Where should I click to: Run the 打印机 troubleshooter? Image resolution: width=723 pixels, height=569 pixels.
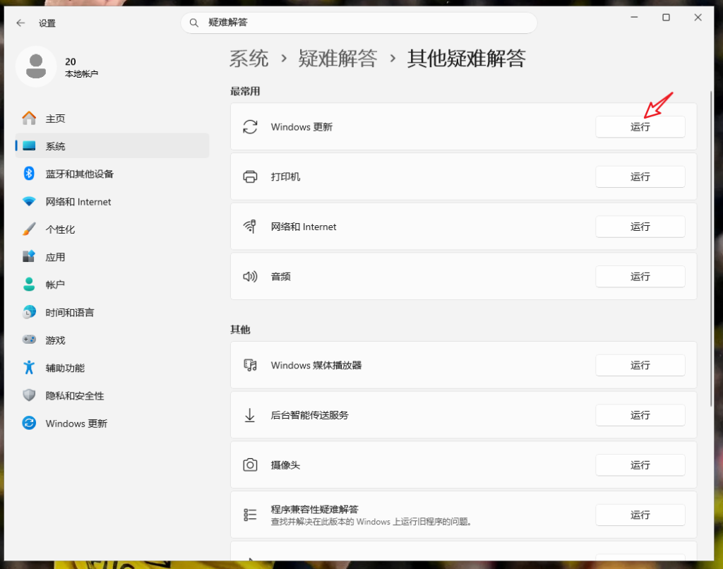[640, 176]
